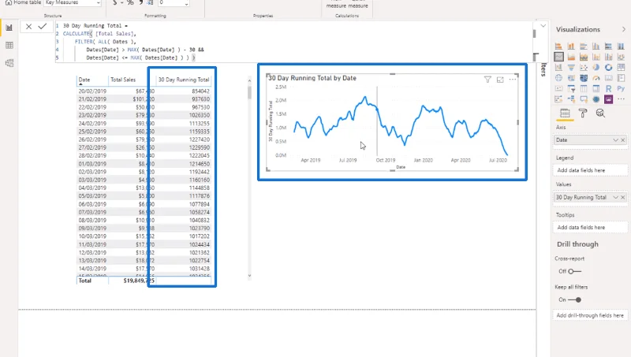Select the donut chart visual
The width and height of the screenshot is (631, 357).
(608, 67)
